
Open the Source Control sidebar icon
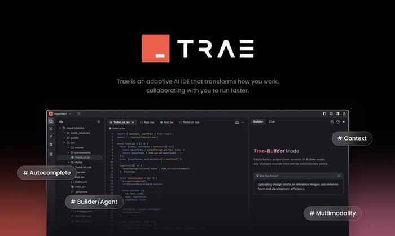click(x=51, y=137)
